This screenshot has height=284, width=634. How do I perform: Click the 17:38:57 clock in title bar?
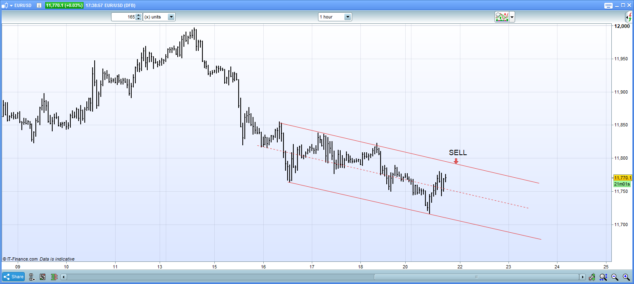pos(95,5)
